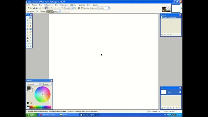
Task: Select the Recolor tool
Action: pos(31,38)
